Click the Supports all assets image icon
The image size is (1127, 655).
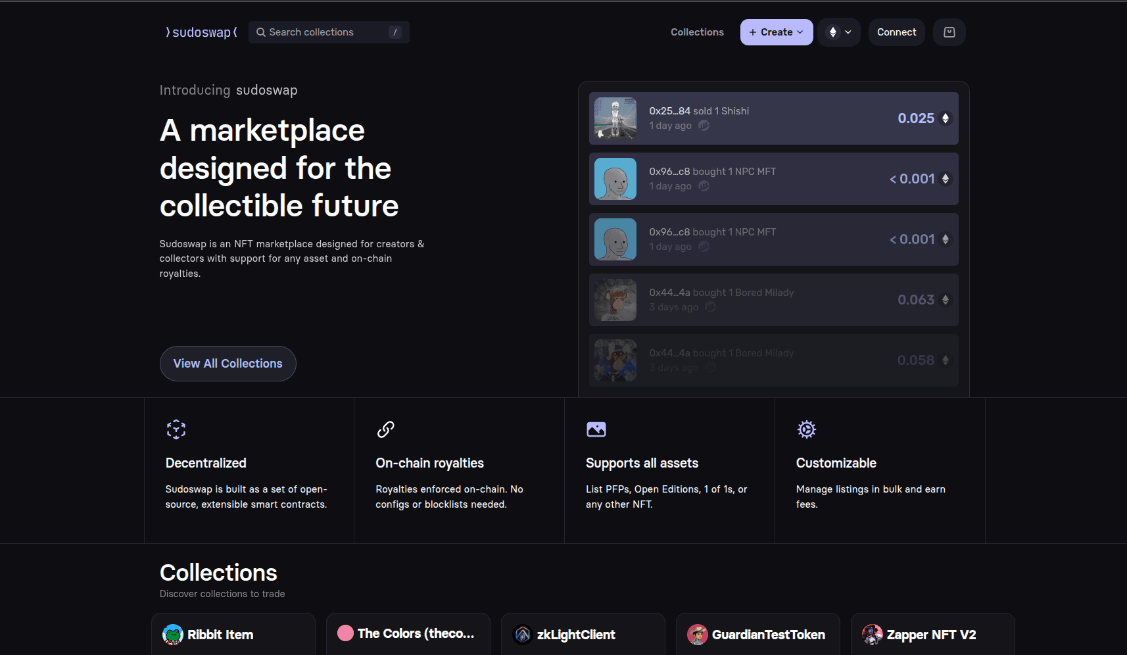point(596,429)
